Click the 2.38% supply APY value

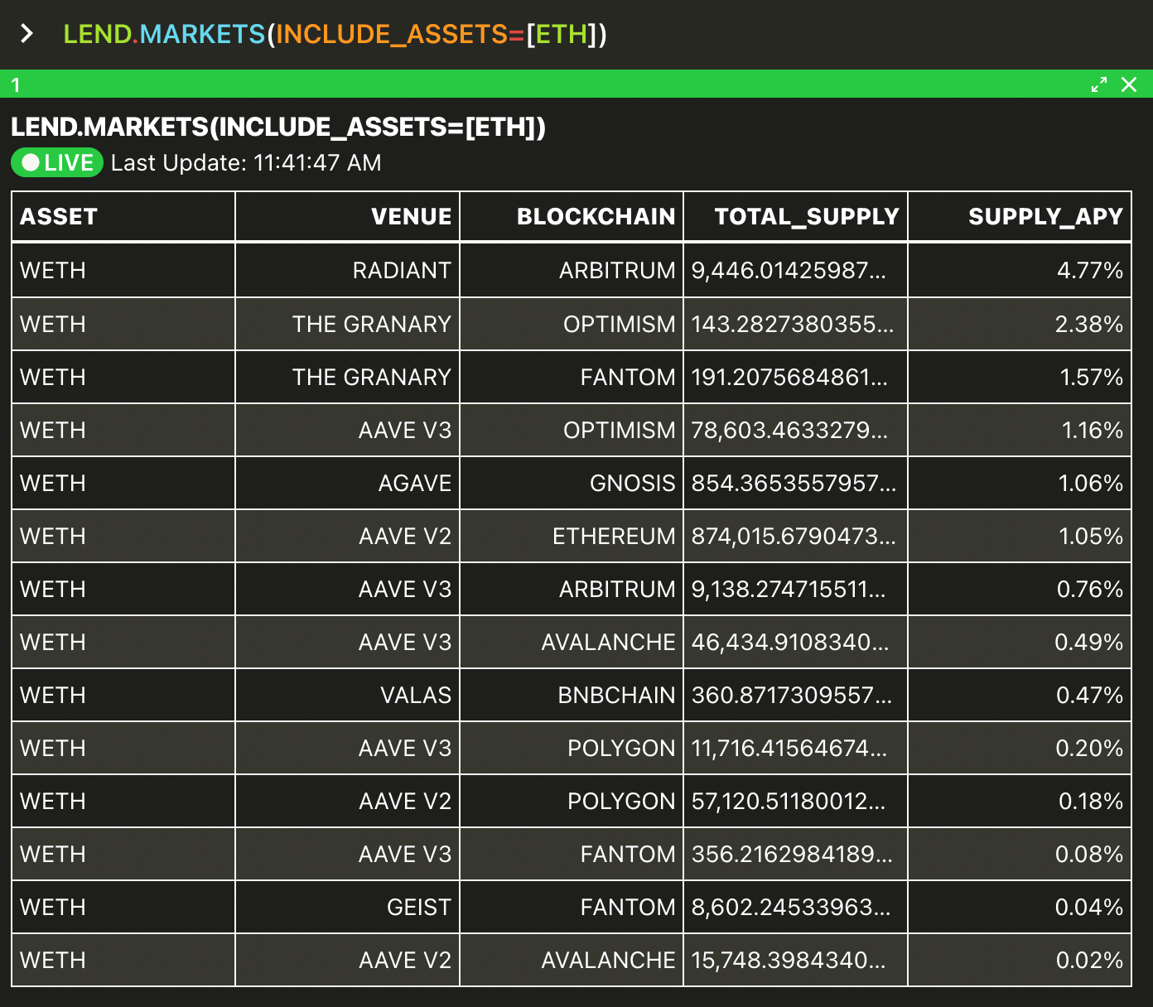coord(1089,324)
